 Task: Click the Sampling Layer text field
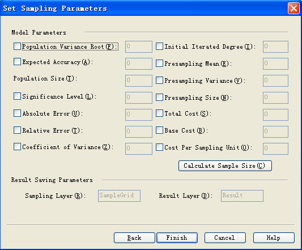tap(119, 196)
